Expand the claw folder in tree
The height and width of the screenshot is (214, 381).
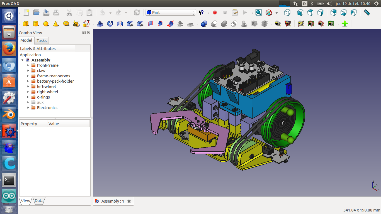(x=28, y=71)
